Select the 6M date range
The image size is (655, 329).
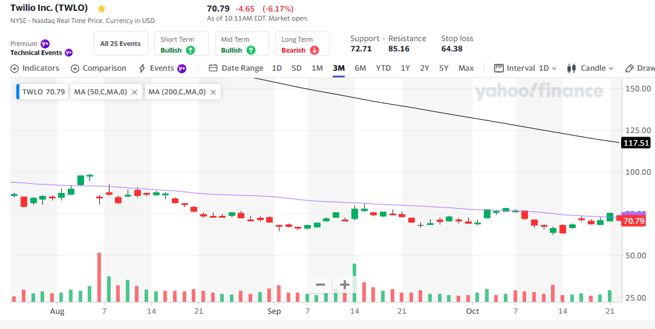point(360,68)
